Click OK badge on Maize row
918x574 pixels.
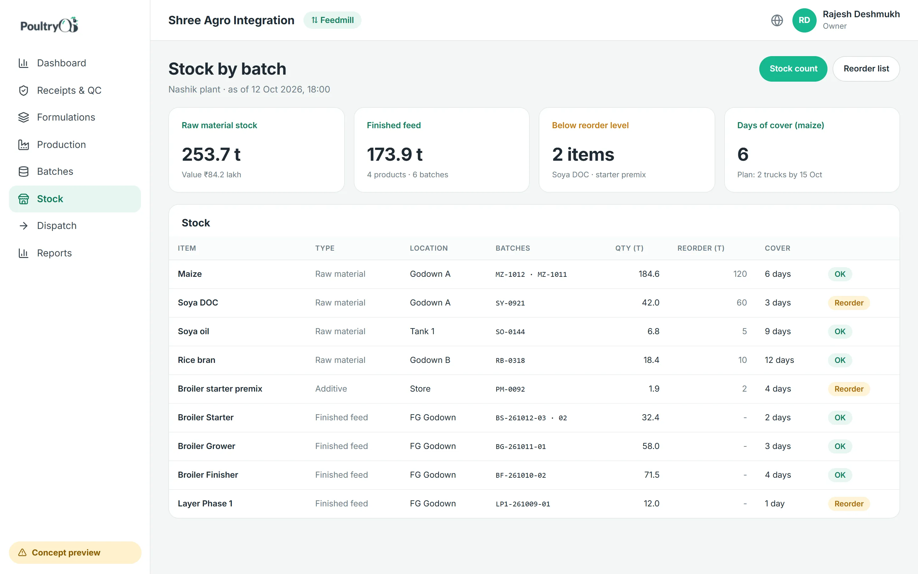[840, 274]
